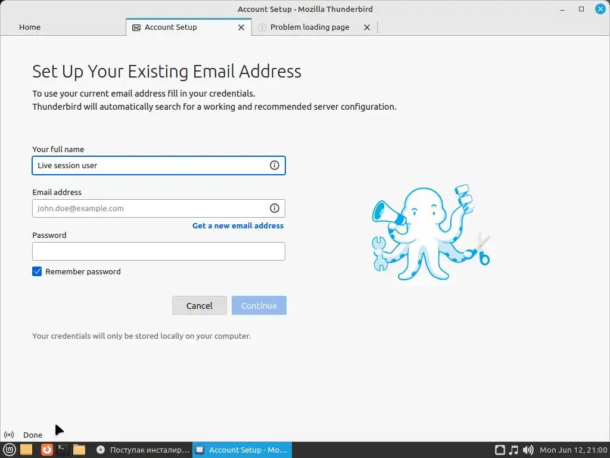Click into the Password field
The width and height of the screenshot is (610, 458).
coord(158,252)
